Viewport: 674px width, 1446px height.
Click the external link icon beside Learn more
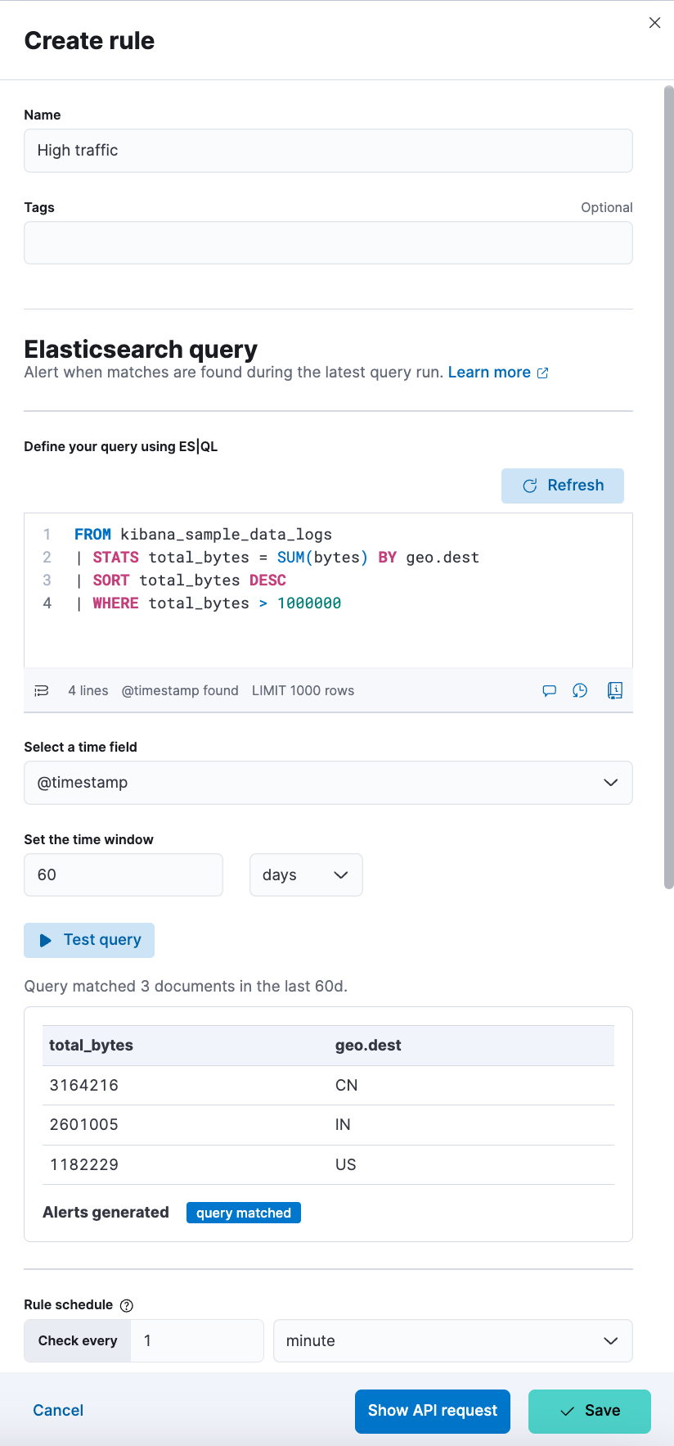point(542,373)
